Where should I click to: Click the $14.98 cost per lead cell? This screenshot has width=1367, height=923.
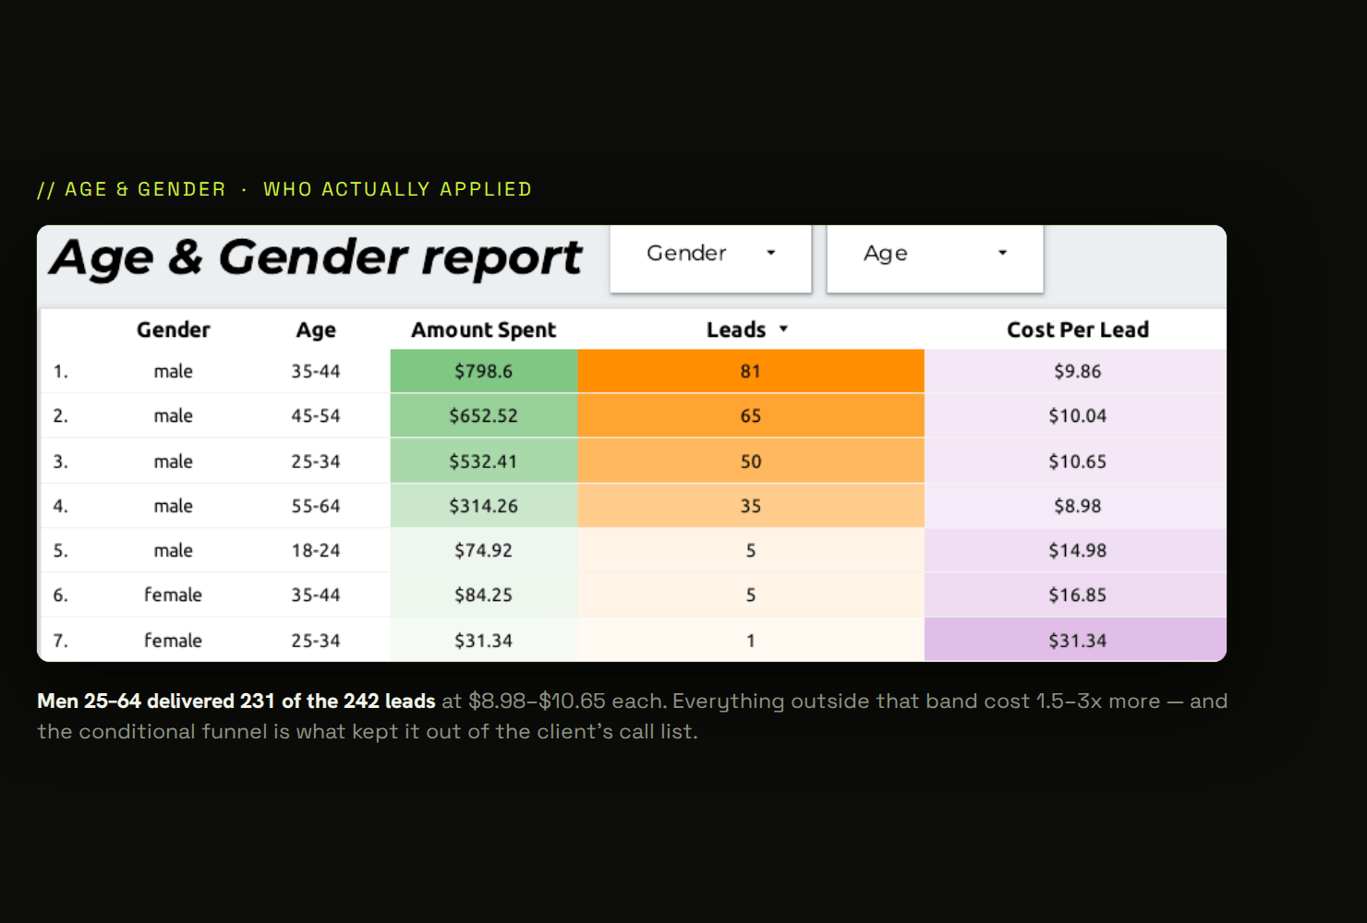coord(1076,550)
